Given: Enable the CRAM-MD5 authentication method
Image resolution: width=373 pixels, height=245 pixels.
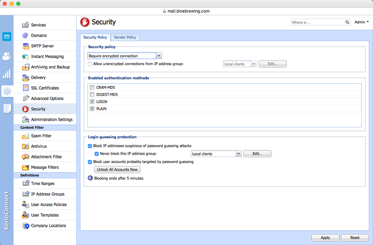Looking at the screenshot, I should click(92, 87).
